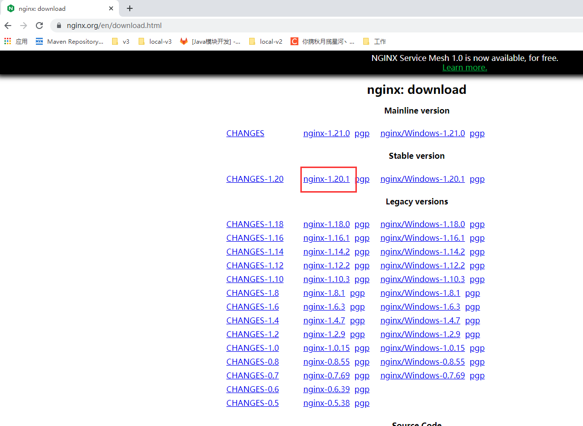Screen dimensions: 583x426
Task: Open the CHANGES-1.10 link
Action: point(255,280)
